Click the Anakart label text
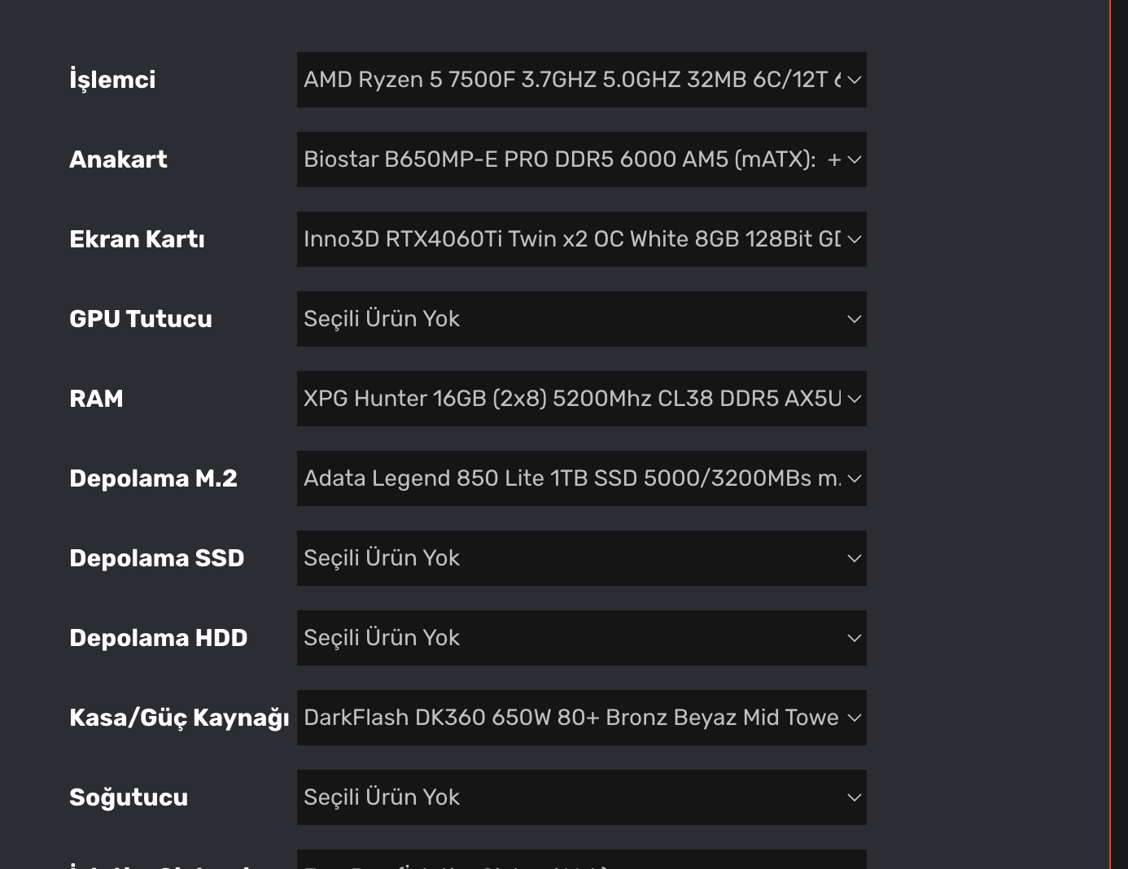Image resolution: width=1128 pixels, height=869 pixels. pyautogui.click(x=118, y=159)
